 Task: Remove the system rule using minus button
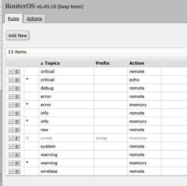coord(10,146)
